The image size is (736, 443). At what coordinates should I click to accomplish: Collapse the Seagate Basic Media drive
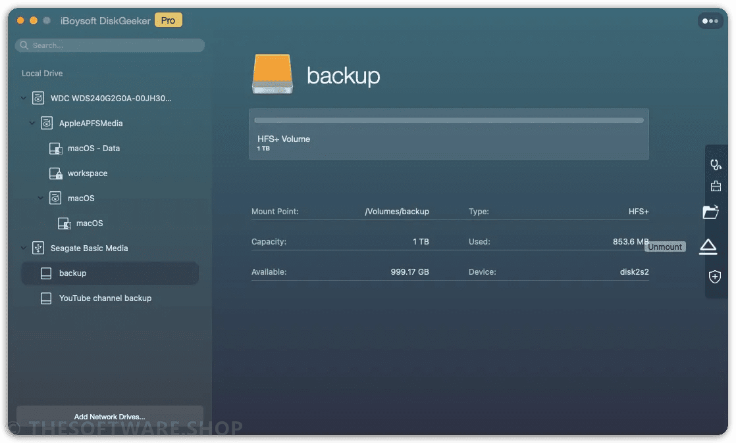pos(23,248)
